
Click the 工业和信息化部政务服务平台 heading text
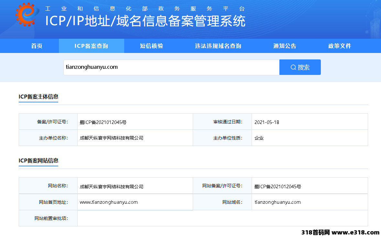coord(145,9)
